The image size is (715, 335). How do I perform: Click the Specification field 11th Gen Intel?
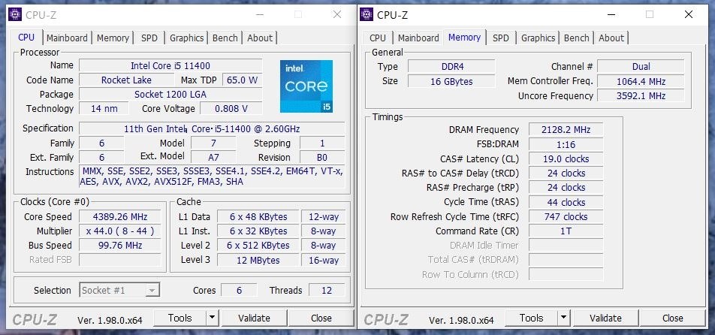click(x=212, y=128)
